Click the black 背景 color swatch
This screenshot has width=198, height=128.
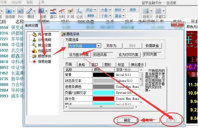pyautogui.click(x=103, y=75)
